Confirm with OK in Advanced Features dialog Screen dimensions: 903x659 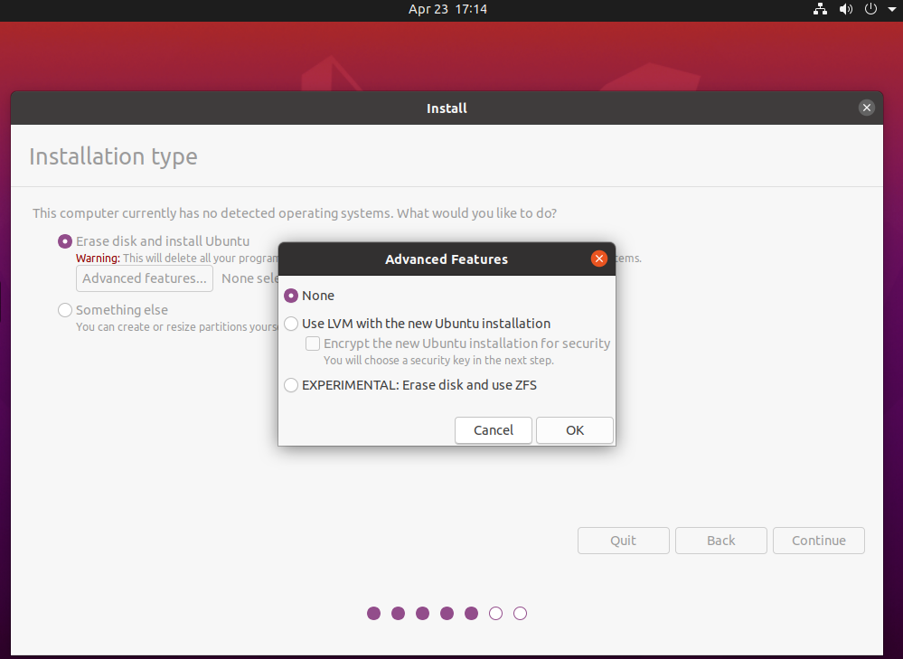[x=575, y=430]
